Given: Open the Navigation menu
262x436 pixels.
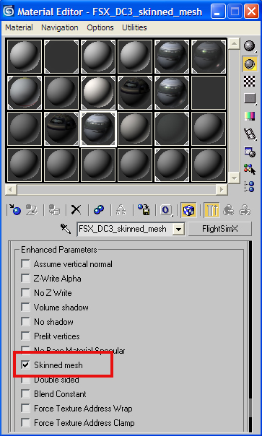Looking at the screenshot, I should click(x=59, y=27).
